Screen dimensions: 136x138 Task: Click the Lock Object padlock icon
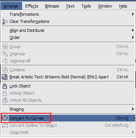[x=5, y=86]
